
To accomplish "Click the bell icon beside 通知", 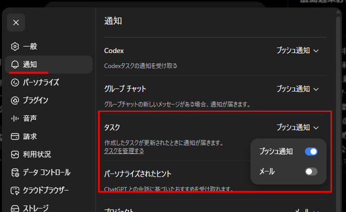I will (x=15, y=64).
